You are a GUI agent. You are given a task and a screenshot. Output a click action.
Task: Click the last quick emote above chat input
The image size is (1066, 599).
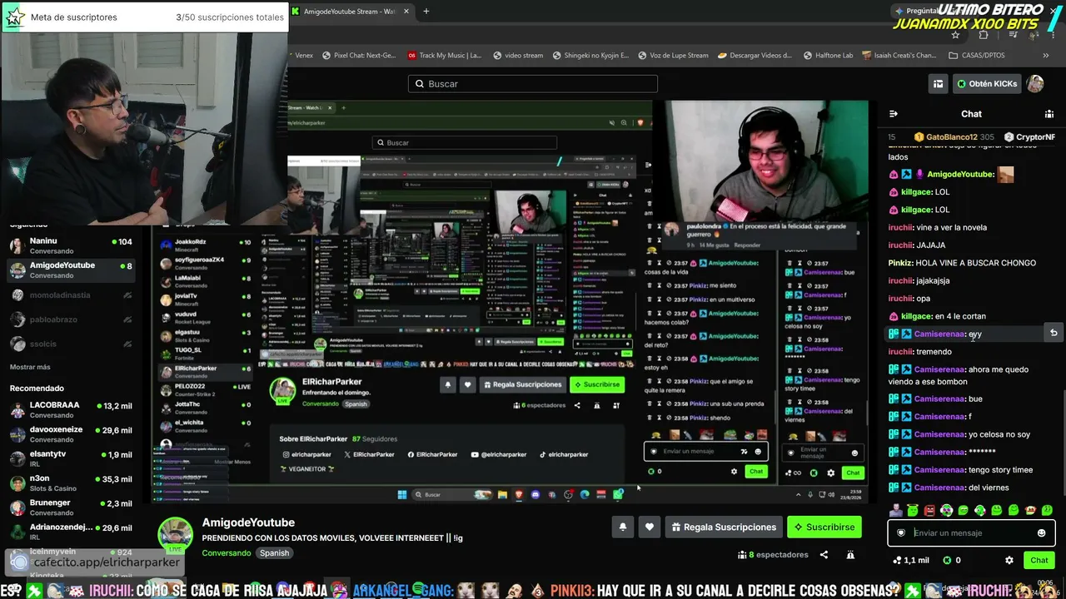(x=1047, y=510)
